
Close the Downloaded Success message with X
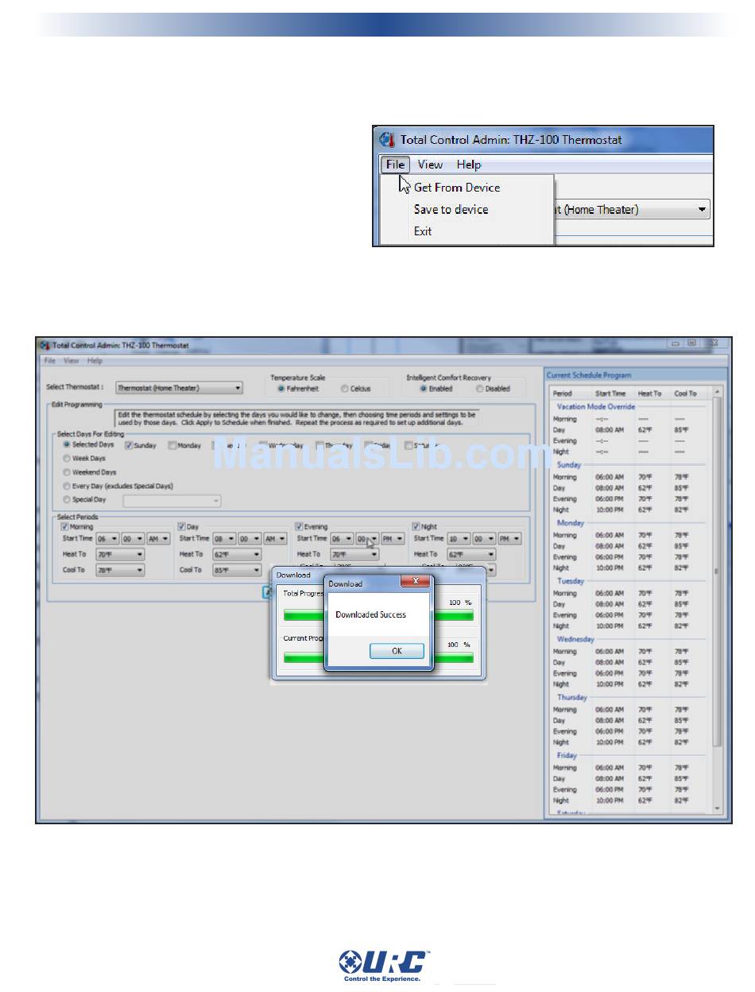tap(415, 582)
